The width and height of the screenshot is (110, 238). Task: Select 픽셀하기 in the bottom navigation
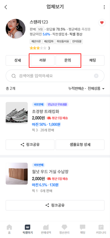pos(27,229)
